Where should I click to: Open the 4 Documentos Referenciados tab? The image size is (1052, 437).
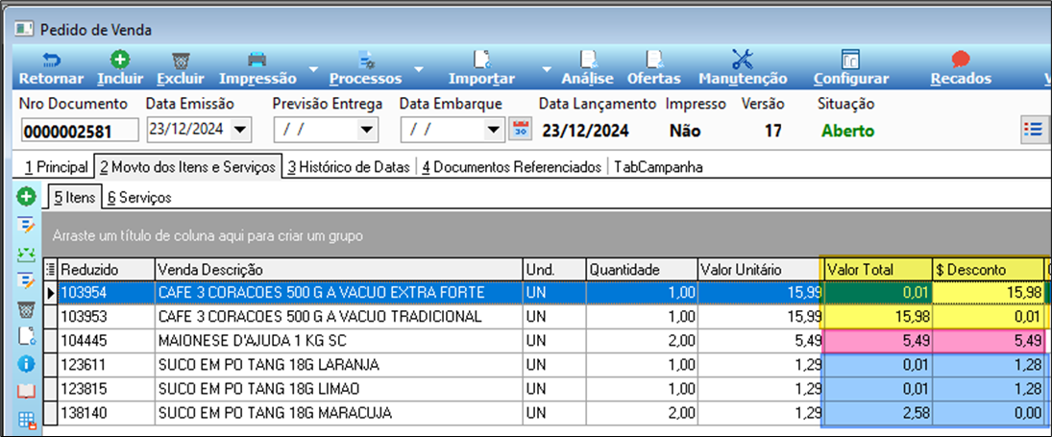click(512, 167)
